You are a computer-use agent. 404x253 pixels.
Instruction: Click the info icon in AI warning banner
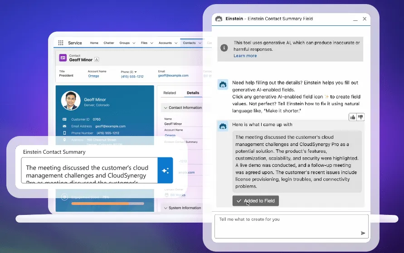(x=224, y=48)
